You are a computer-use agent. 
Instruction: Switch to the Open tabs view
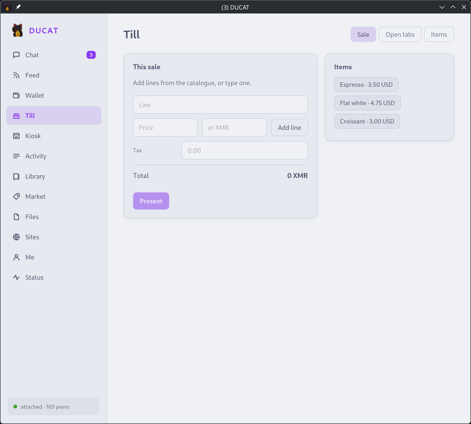click(400, 34)
